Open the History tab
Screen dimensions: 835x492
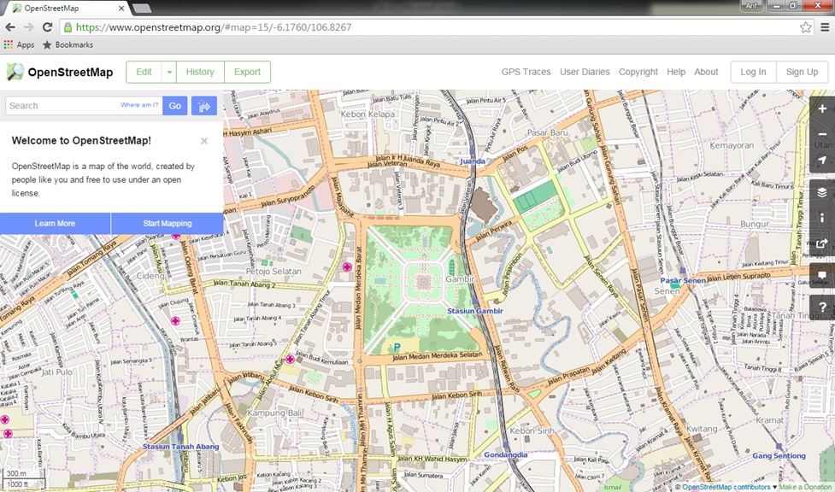tap(200, 72)
